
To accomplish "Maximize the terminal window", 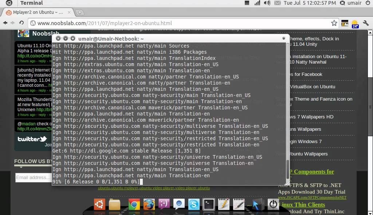I will pos(73,38).
